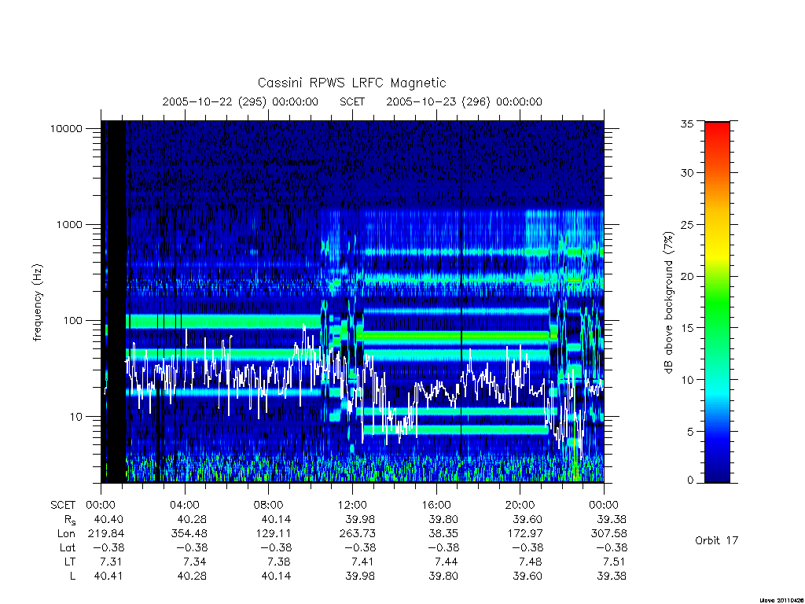Click the "04:00" time axis label
This screenshot has width=805, height=604.
185,505
